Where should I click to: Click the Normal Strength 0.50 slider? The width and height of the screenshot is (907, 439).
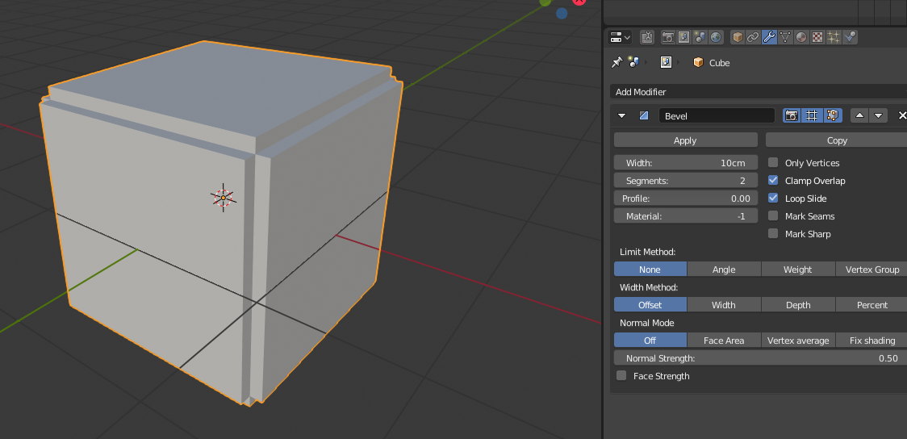coord(760,358)
